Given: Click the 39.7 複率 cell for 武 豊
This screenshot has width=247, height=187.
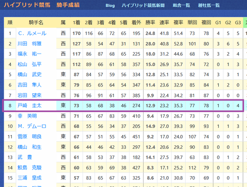Looking at the screenshot, I should (x=178, y=157).
